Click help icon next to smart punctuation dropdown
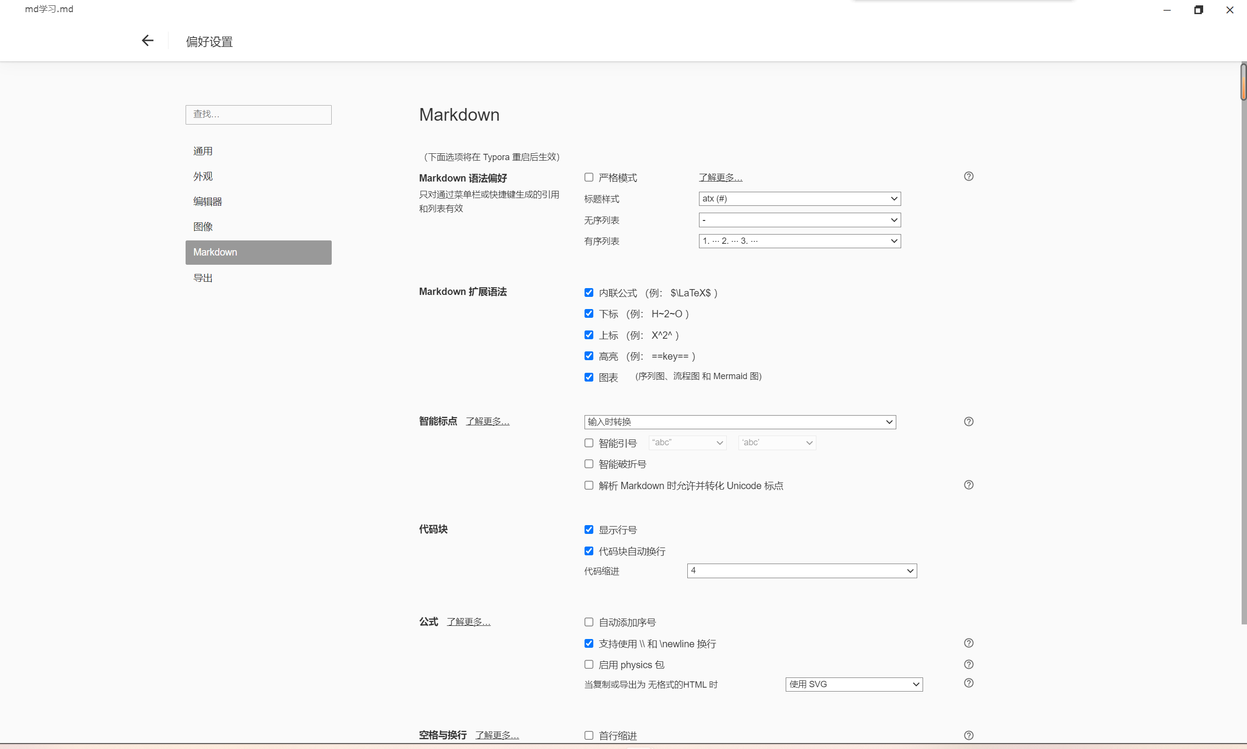Viewport: 1247px width, 749px height. coord(968,421)
